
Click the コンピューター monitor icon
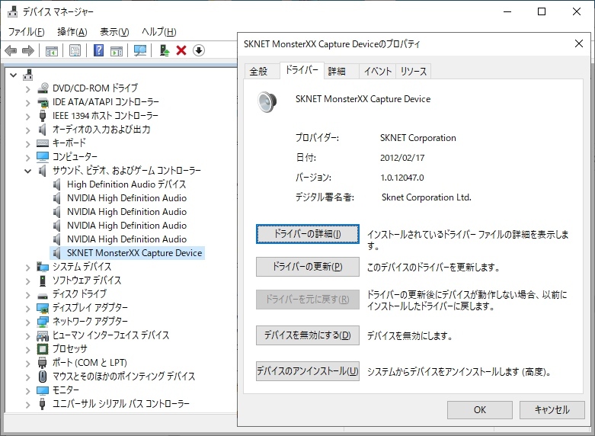(x=43, y=156)
